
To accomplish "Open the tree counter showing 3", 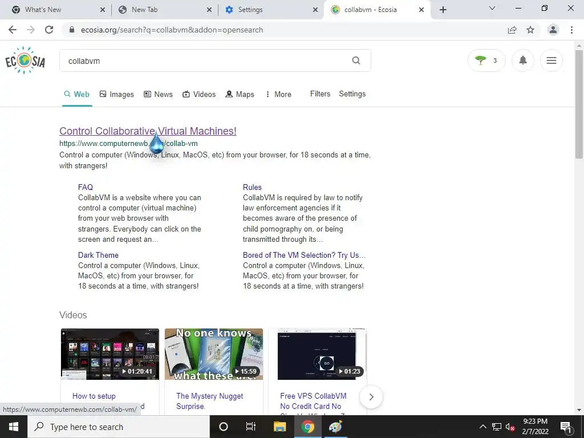I will tap(486, 60).
